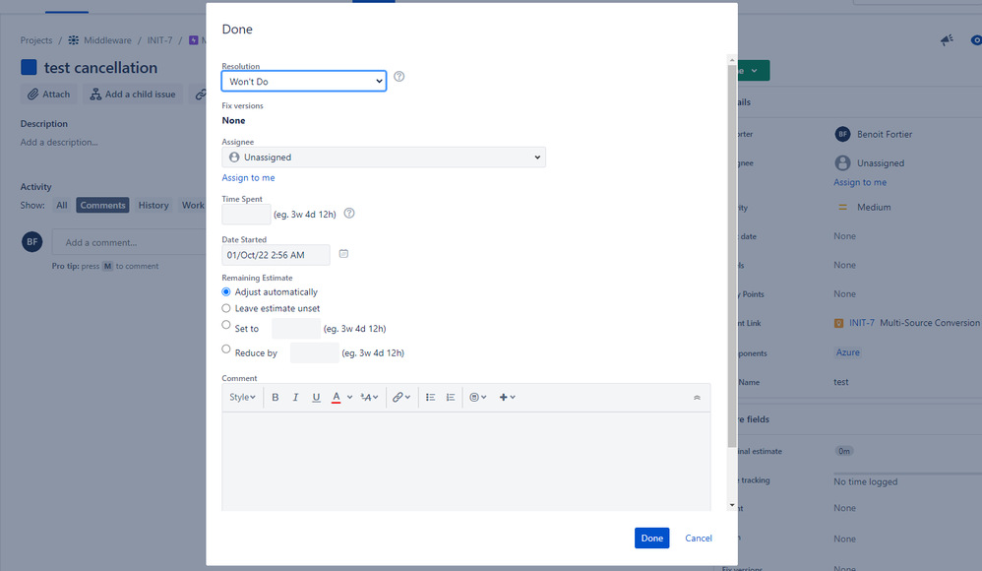Click the blue Done button

tap(652, 538)
